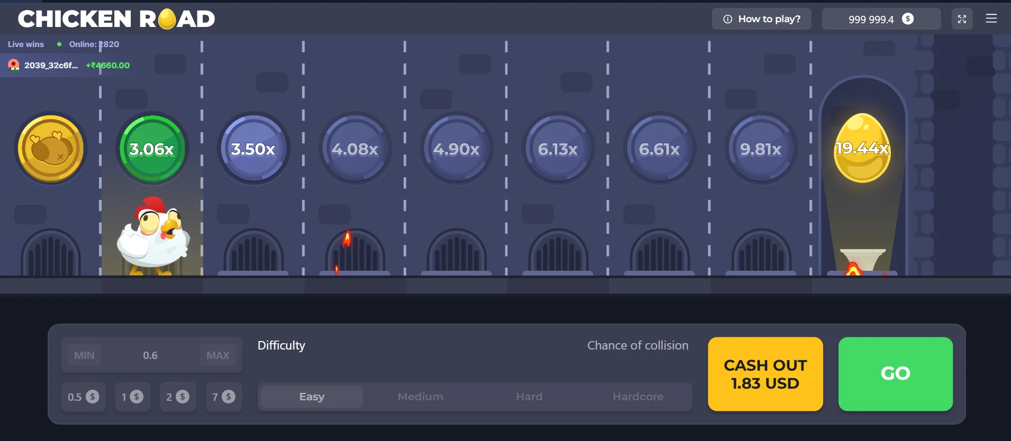Choose the 1 $ quick bet

click(x=132, y=397)
